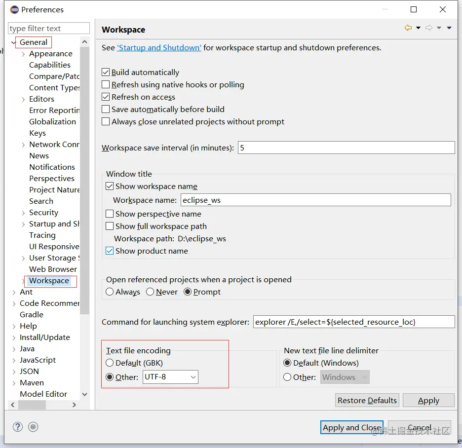The image size is (462, 448).
Task: Select Notifications preference page
Action: pyautogui.click(x=52, y=167)
